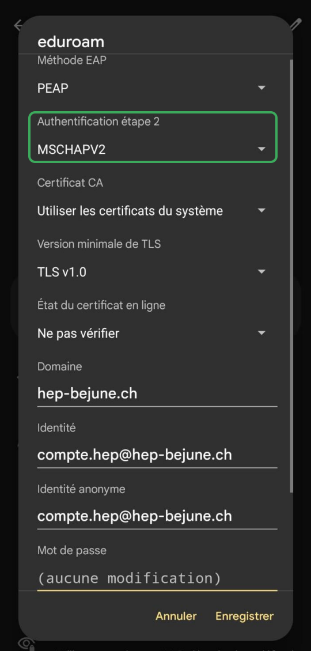Screen dimensions: 311x651
Task: Click into the Identité text field
Action: point(157,455)
